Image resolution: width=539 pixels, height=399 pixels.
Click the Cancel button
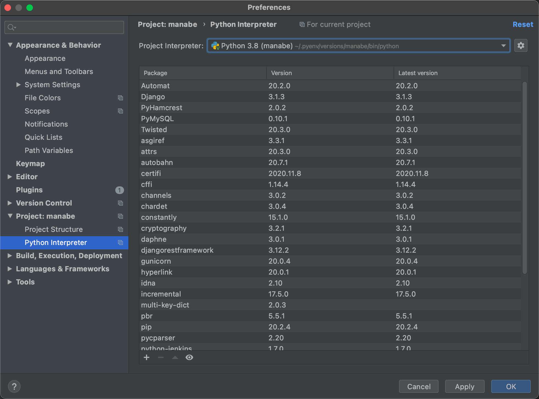[x=419, y=386]
